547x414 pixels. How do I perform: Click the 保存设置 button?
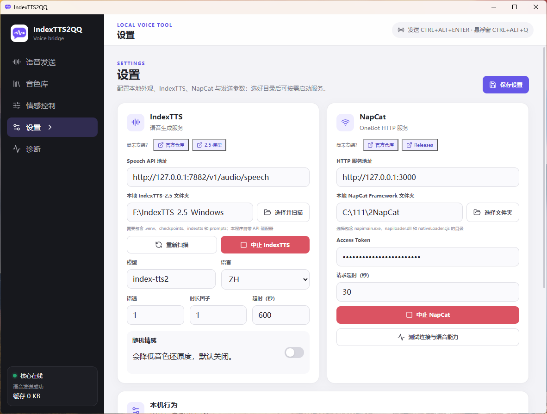[505, 85]
